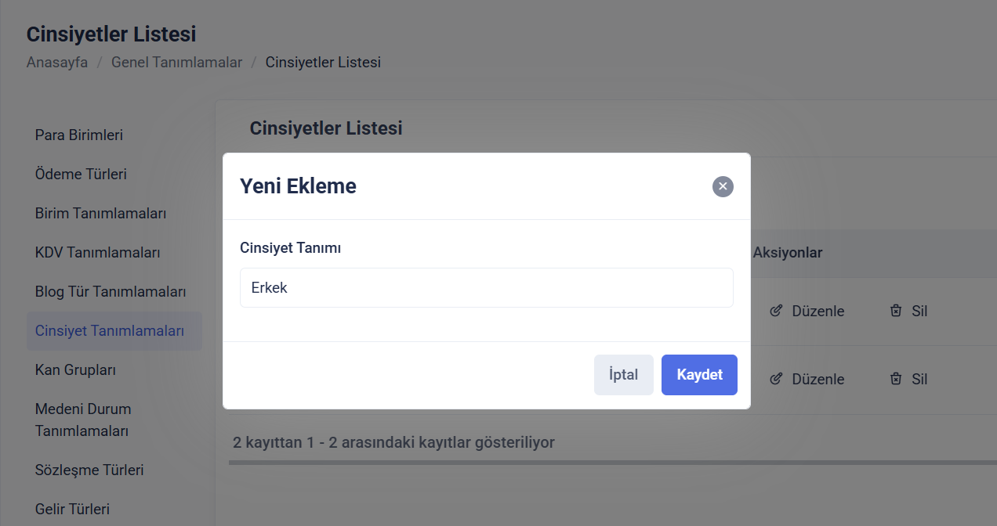The height and width of the screenshot is (526, 997).
Task: Open Para Birimleri in the sidebar
Action: 79,135
